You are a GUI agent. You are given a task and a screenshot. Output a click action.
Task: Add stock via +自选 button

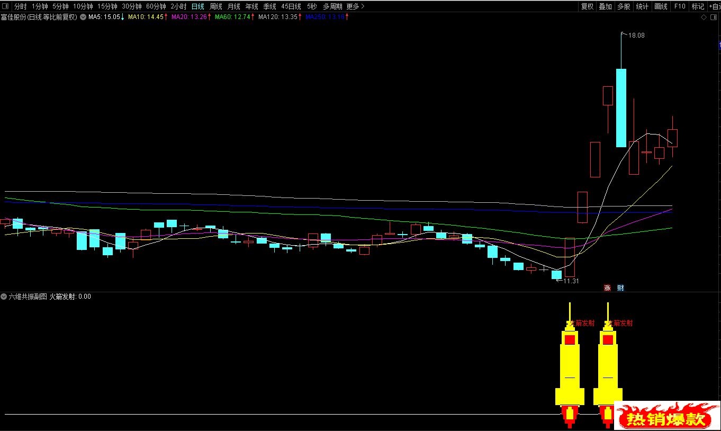pyautogui.click(x=714, y=6)
